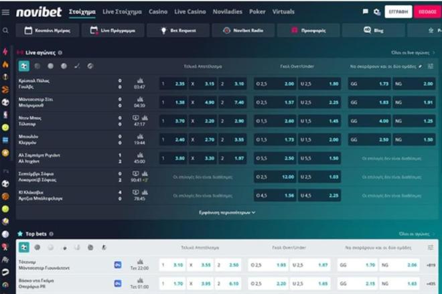Viewport: 442px width, 294px height.
Task: Open the Top bets market layout options icon
Action: (x=431, y=248)
